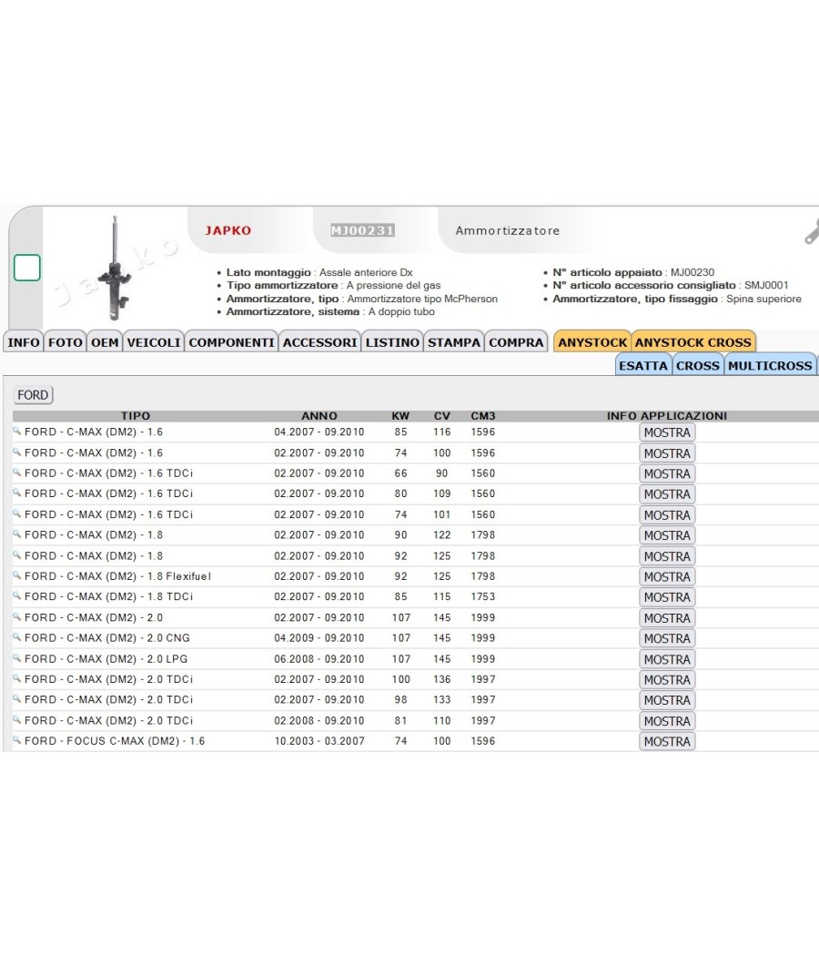Click magnifier icon for C-MAX 2.0 TDCi 136 CV row

pyautogui.click(x=17, y=678)
